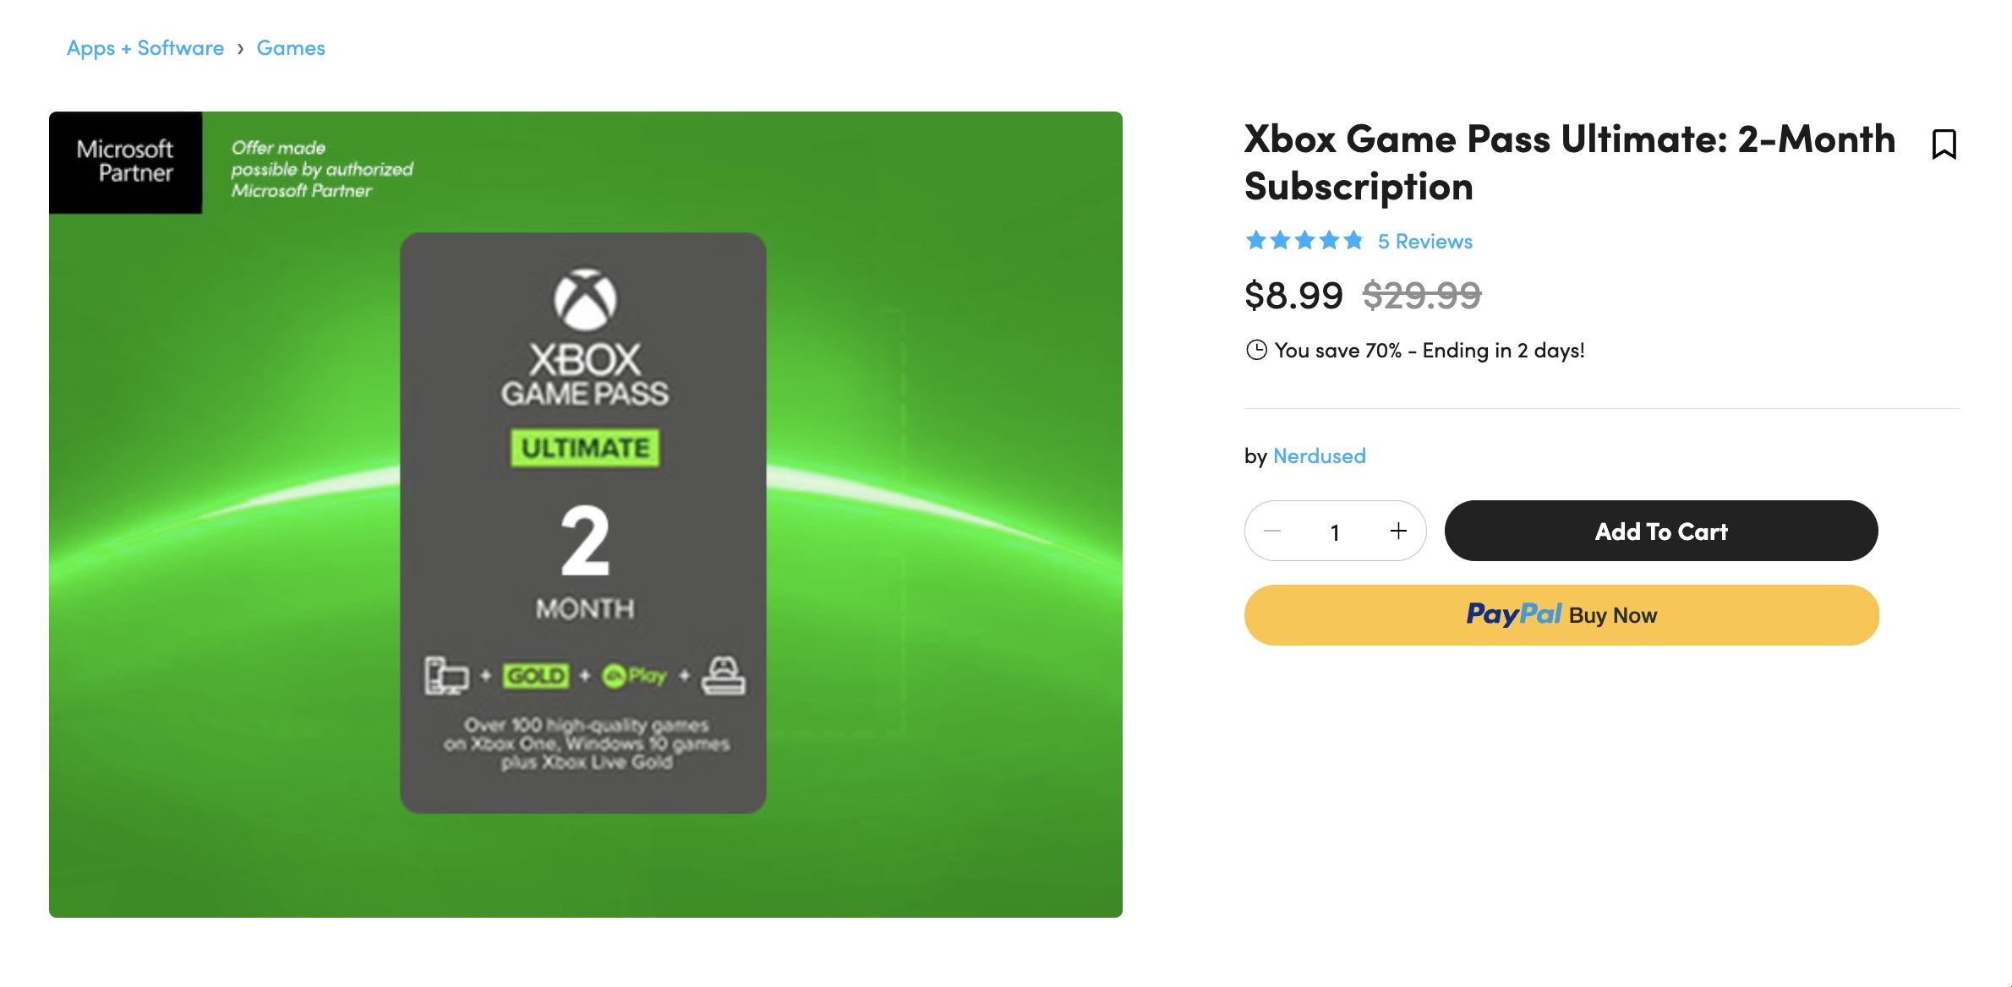Navigate to Apps + Software breadcrumb
Viewport: 2012px width, 987px height.
click(145, 47)
